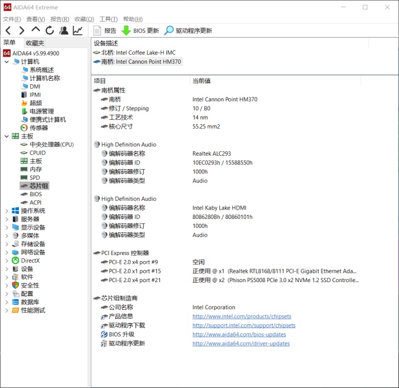This screenshot has width=399, height=388.
Task: Select PCI-E 2.0 x4 port #21 row
Action: 227,280
